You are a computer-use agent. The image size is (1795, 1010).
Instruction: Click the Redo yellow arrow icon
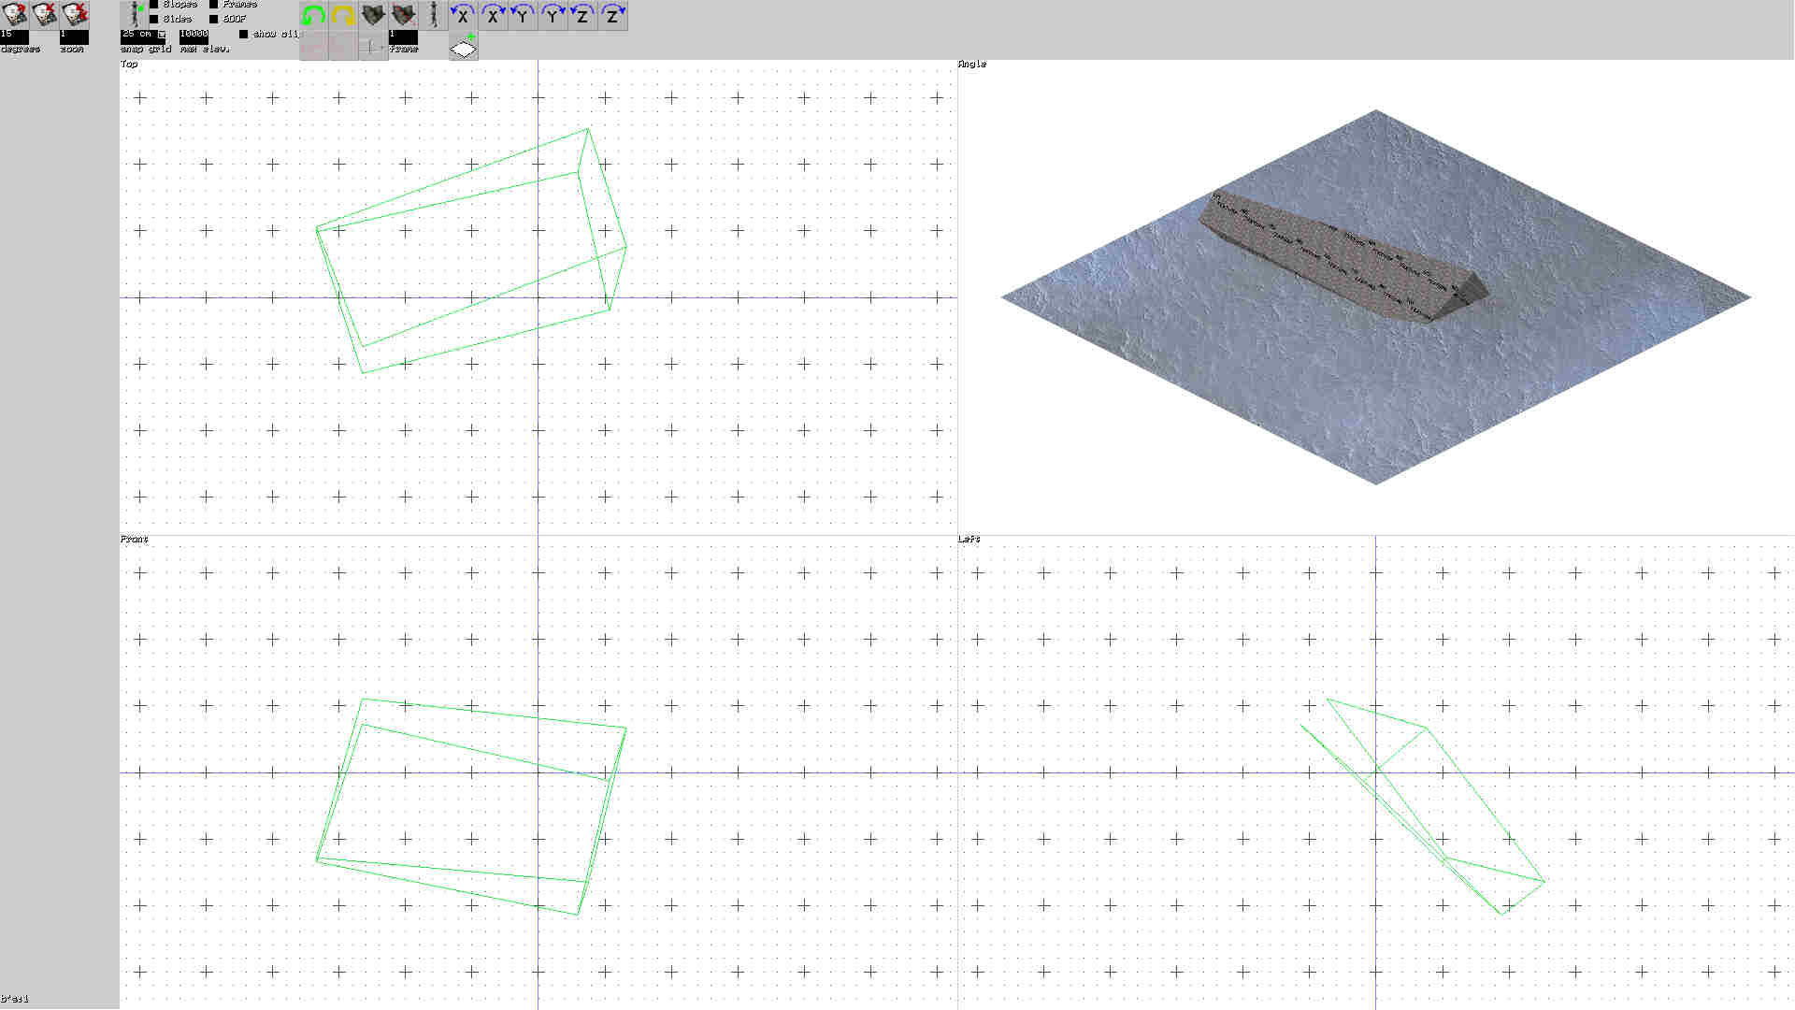point(343,15)
